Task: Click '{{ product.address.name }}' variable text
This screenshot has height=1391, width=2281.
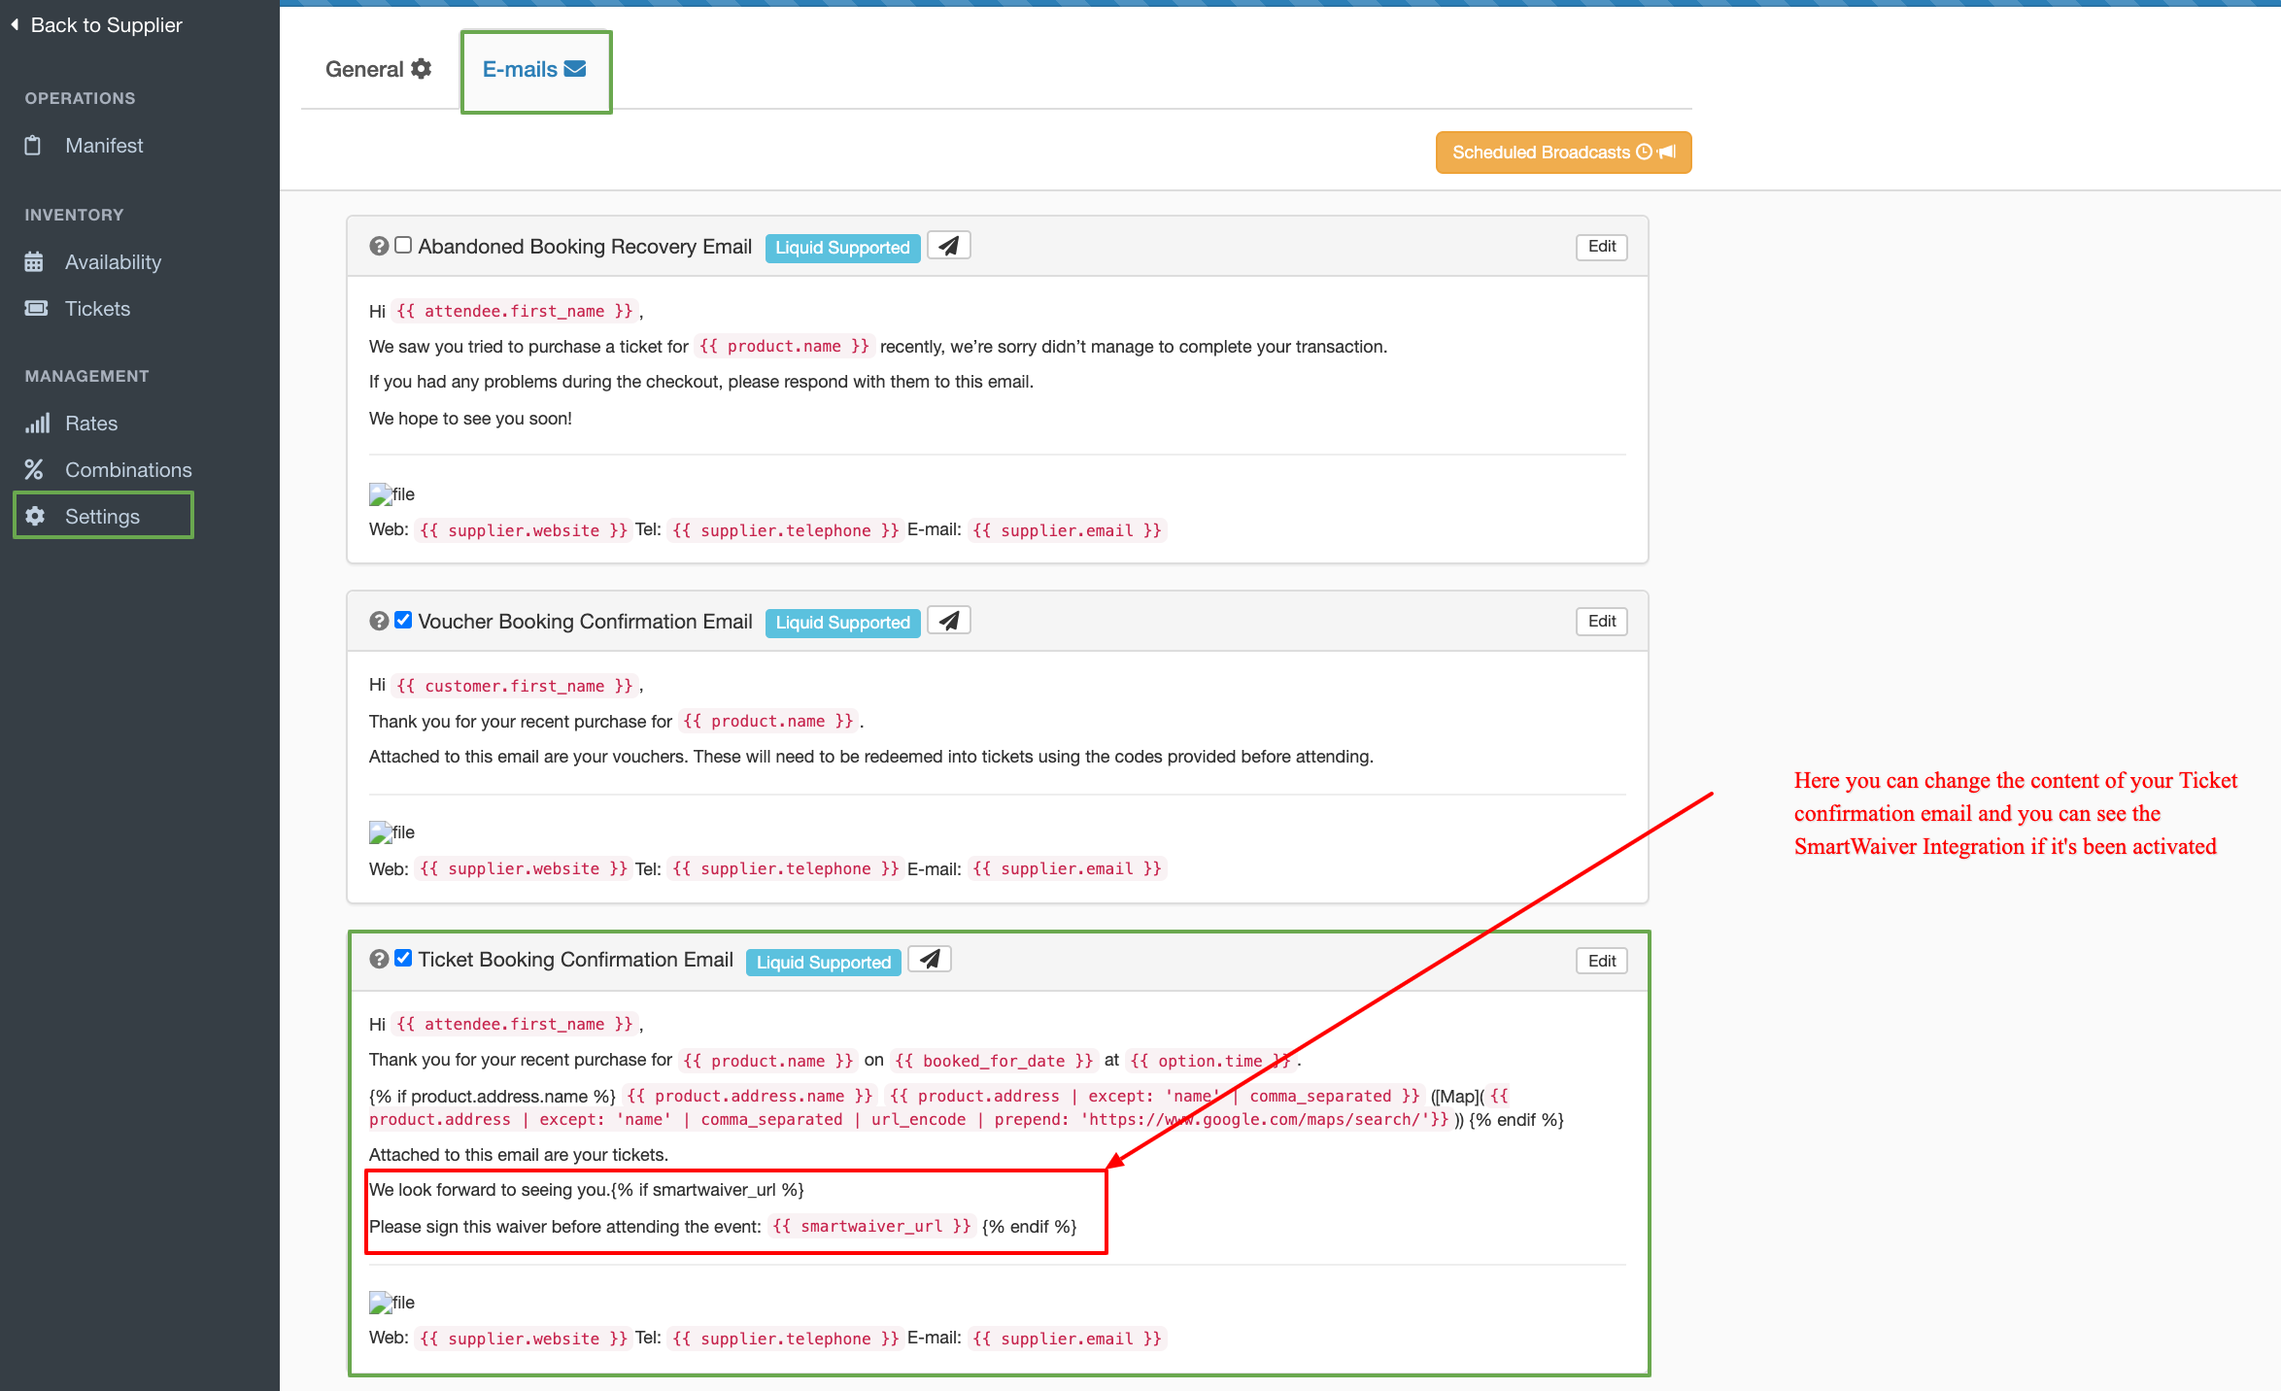Action: [749, 1097]
